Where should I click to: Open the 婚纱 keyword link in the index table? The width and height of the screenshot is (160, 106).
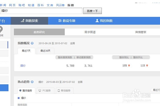click(x=23, y=66)
